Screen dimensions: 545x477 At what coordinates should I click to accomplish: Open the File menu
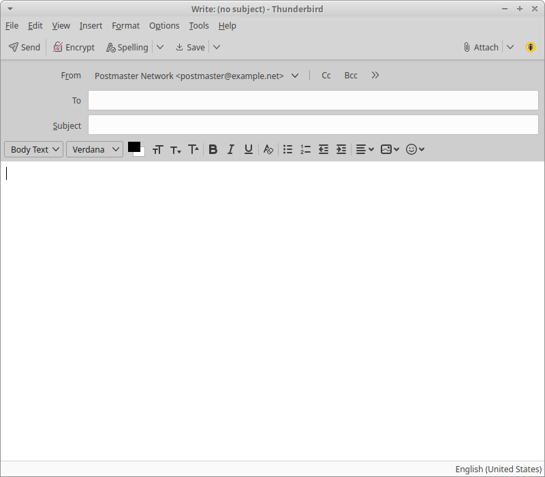[12, 26]
